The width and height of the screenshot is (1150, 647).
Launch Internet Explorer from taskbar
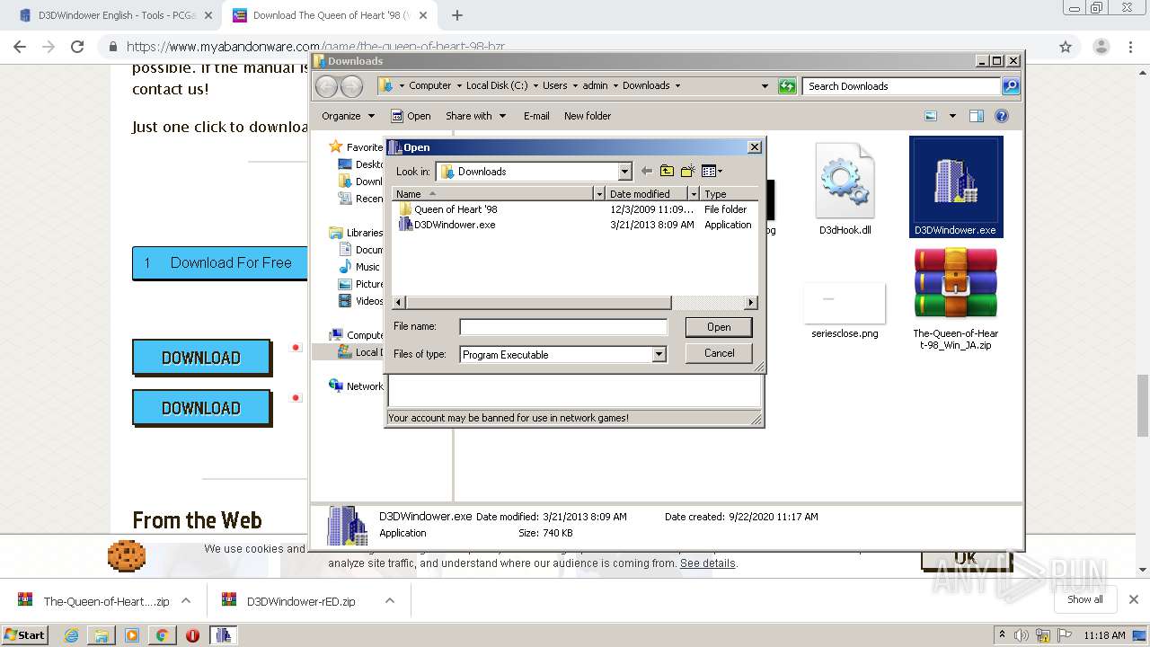pos(72,635)
